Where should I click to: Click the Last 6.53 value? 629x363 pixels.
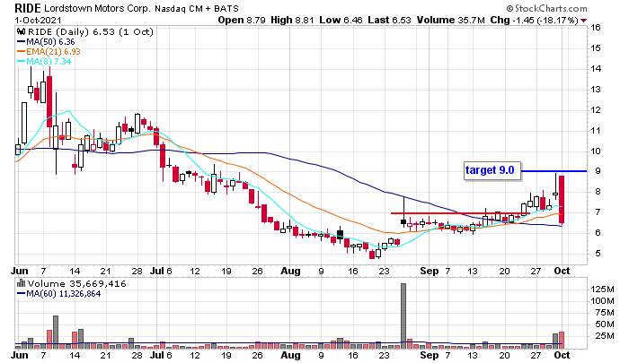coord(389,20)
